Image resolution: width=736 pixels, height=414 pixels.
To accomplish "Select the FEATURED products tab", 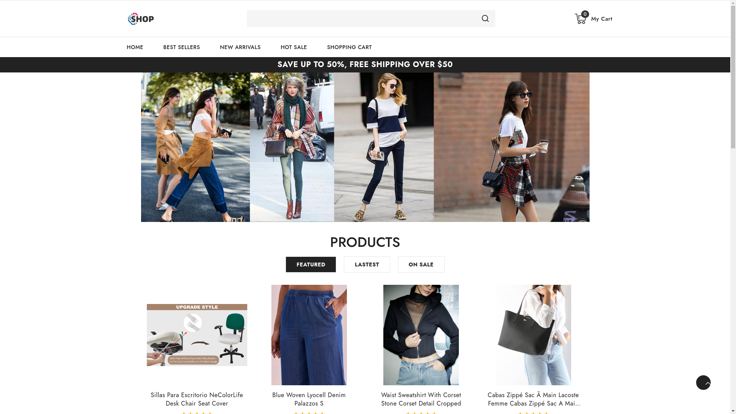I will [310, 264].
